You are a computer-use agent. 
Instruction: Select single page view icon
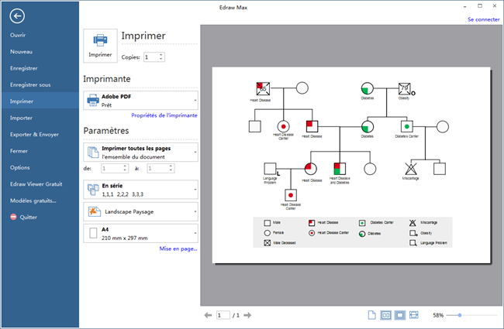(x=371, y=315)
